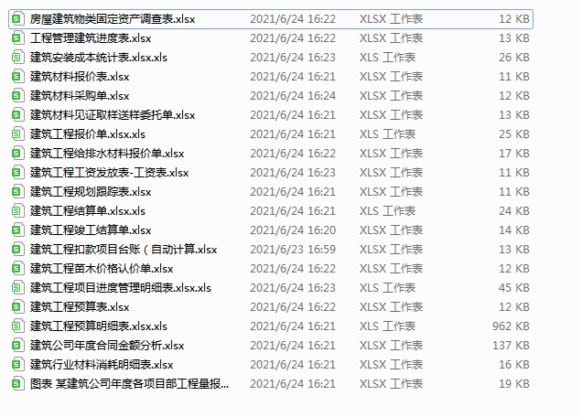Screen dimensions: 582x417
Task: Select the icon of 建筑工程报价单.xlsx.xls
Action: (x=17, y=134)
